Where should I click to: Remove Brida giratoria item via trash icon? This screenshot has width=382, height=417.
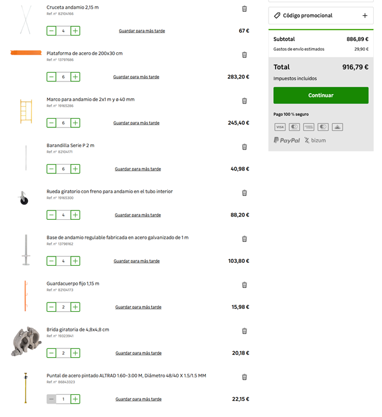pos(244,331)
